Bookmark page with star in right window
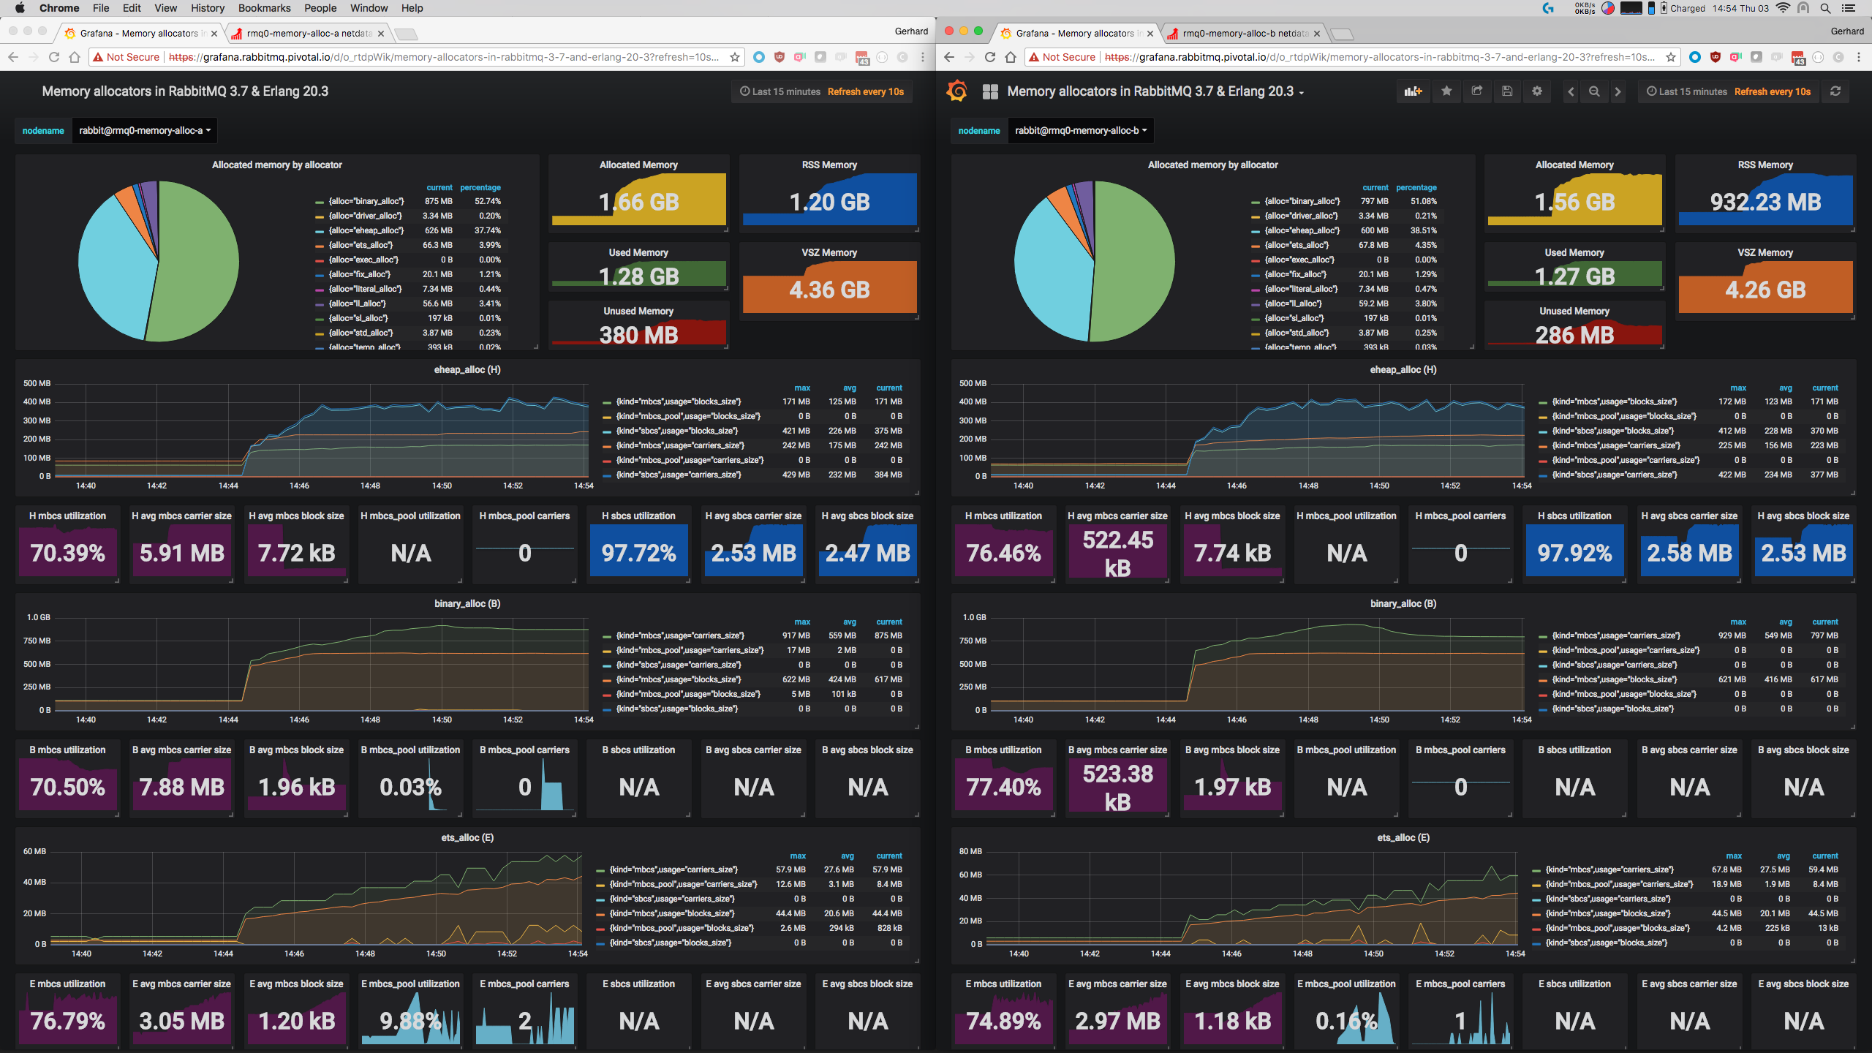Viewport: 1872px width, 1053px height. pos(1671,57)
